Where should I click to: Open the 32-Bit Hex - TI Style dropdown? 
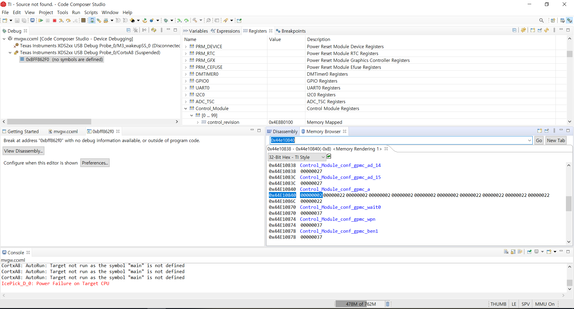[296, 157]
